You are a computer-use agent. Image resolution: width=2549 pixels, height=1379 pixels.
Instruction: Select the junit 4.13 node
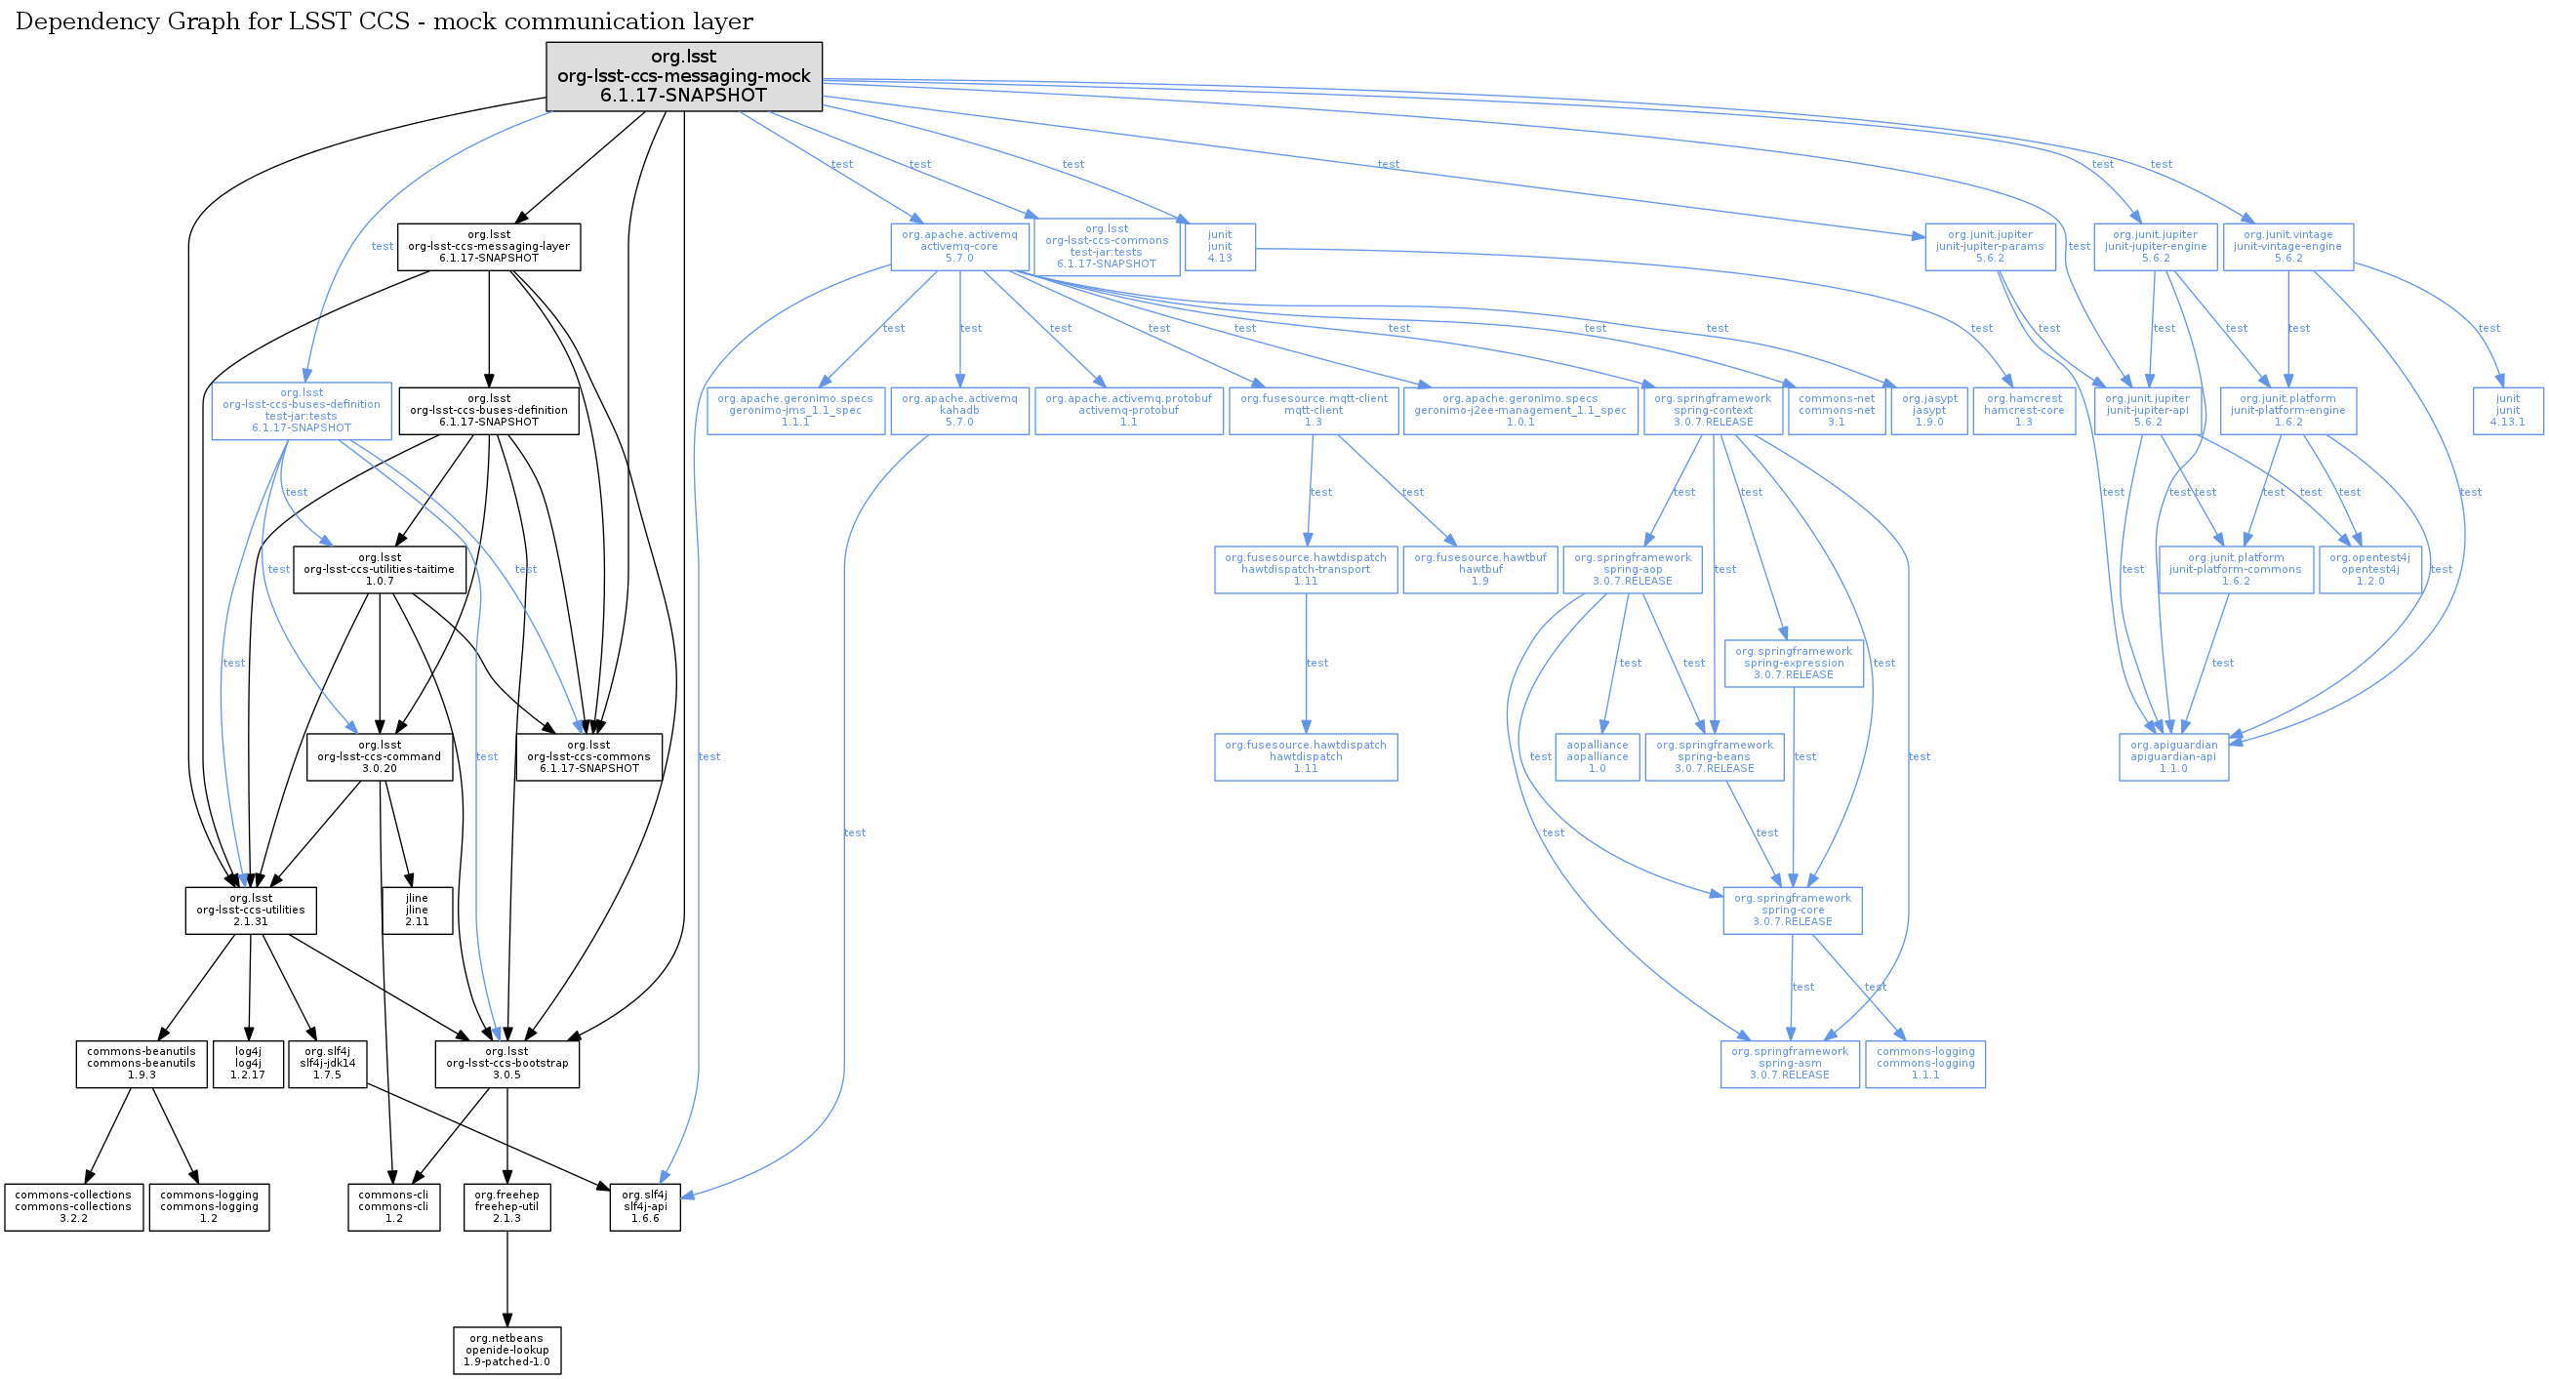pos(1219,247)
